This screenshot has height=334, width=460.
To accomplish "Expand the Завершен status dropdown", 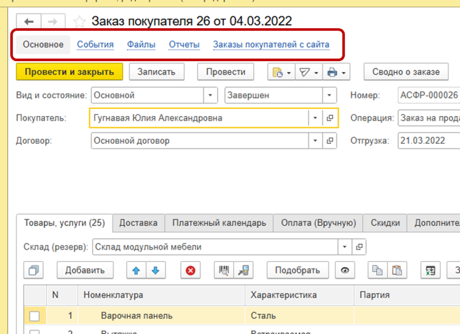I will [329, 95].
